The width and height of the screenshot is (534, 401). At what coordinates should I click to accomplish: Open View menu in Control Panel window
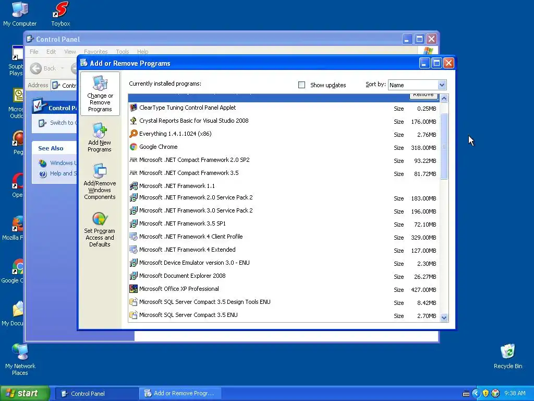(70, 52)
